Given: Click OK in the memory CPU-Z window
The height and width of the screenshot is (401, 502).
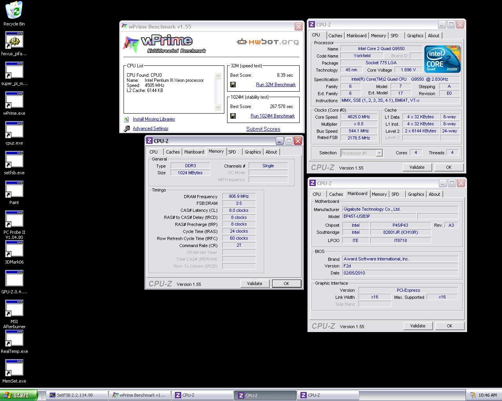Looking at the screenshot, I should pyautogui.click(x=286, y=284).
